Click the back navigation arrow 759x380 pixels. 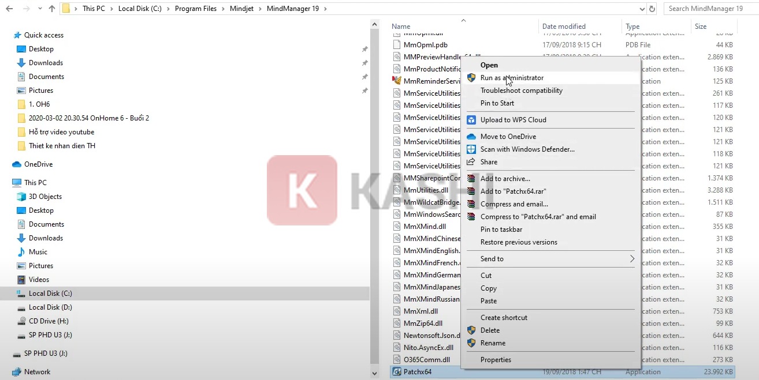click(x=9, y=8)
